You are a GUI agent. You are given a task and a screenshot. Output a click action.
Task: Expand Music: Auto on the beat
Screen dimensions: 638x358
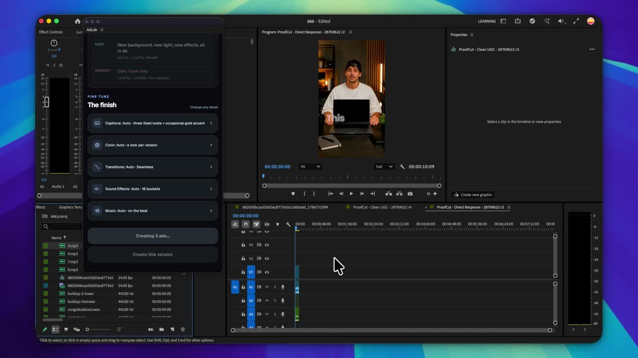153,211
